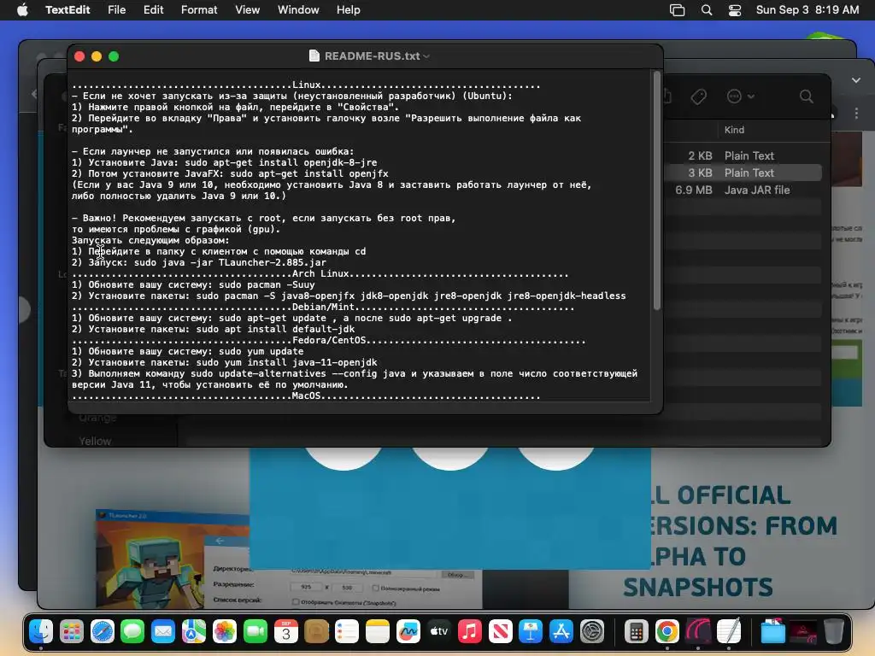
Task: Open Music from the Dock
Action: 469,631
